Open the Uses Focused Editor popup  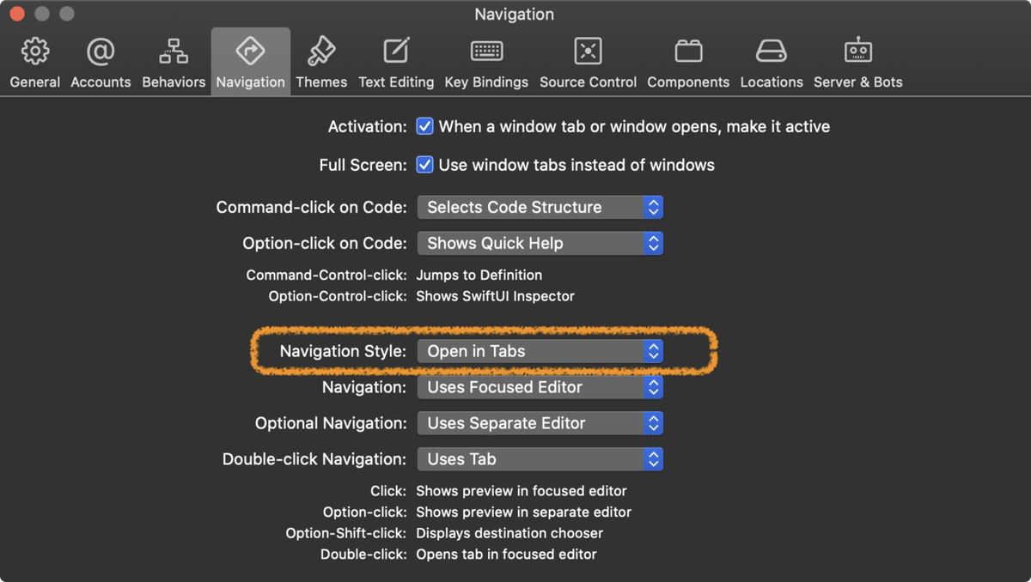[540, 387]
